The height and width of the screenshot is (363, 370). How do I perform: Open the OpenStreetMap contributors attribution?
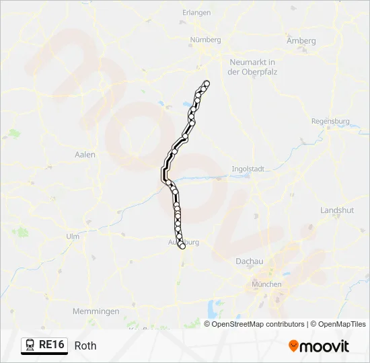(x=254, y=324)
